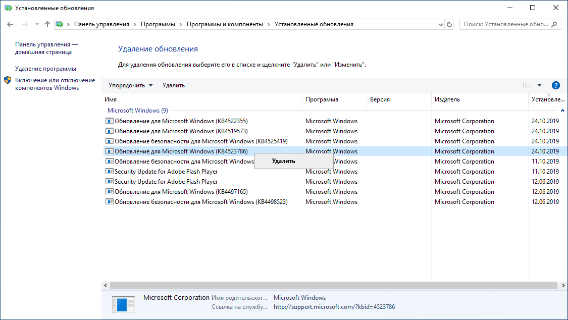Viewport: 568px width, 320px height.
Task: Open view options dropdown arrow
Action: tap(539, 85)
